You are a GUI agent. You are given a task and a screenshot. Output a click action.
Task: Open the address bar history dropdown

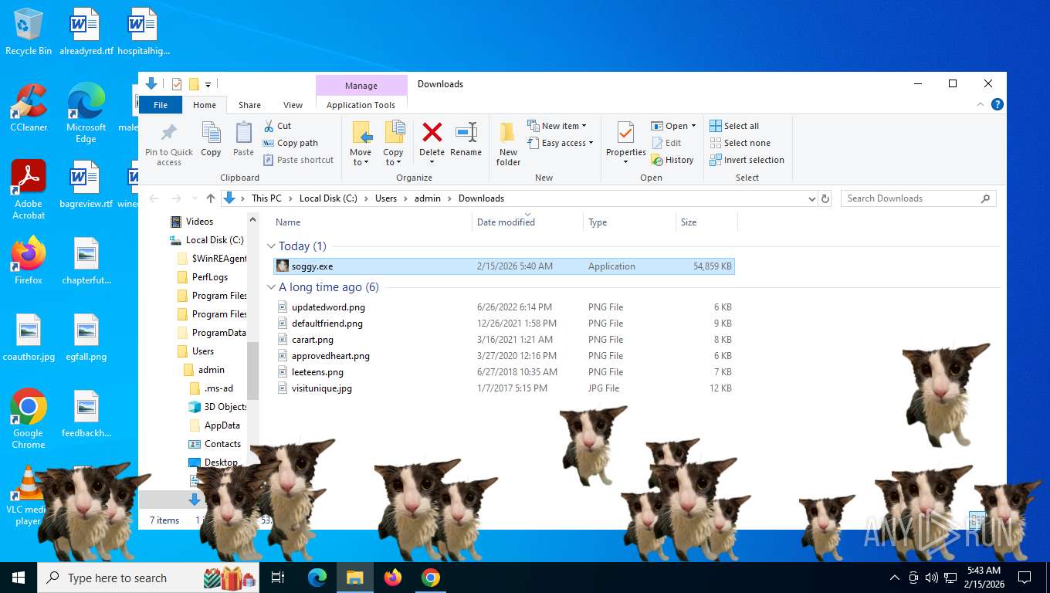811,198
